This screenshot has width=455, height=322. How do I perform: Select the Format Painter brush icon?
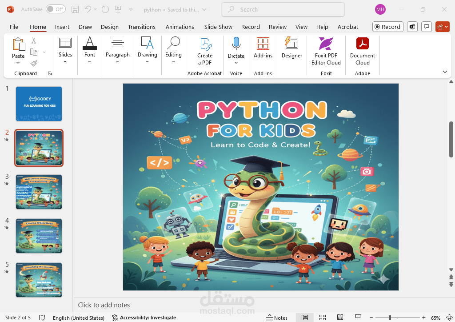point(34,63)
